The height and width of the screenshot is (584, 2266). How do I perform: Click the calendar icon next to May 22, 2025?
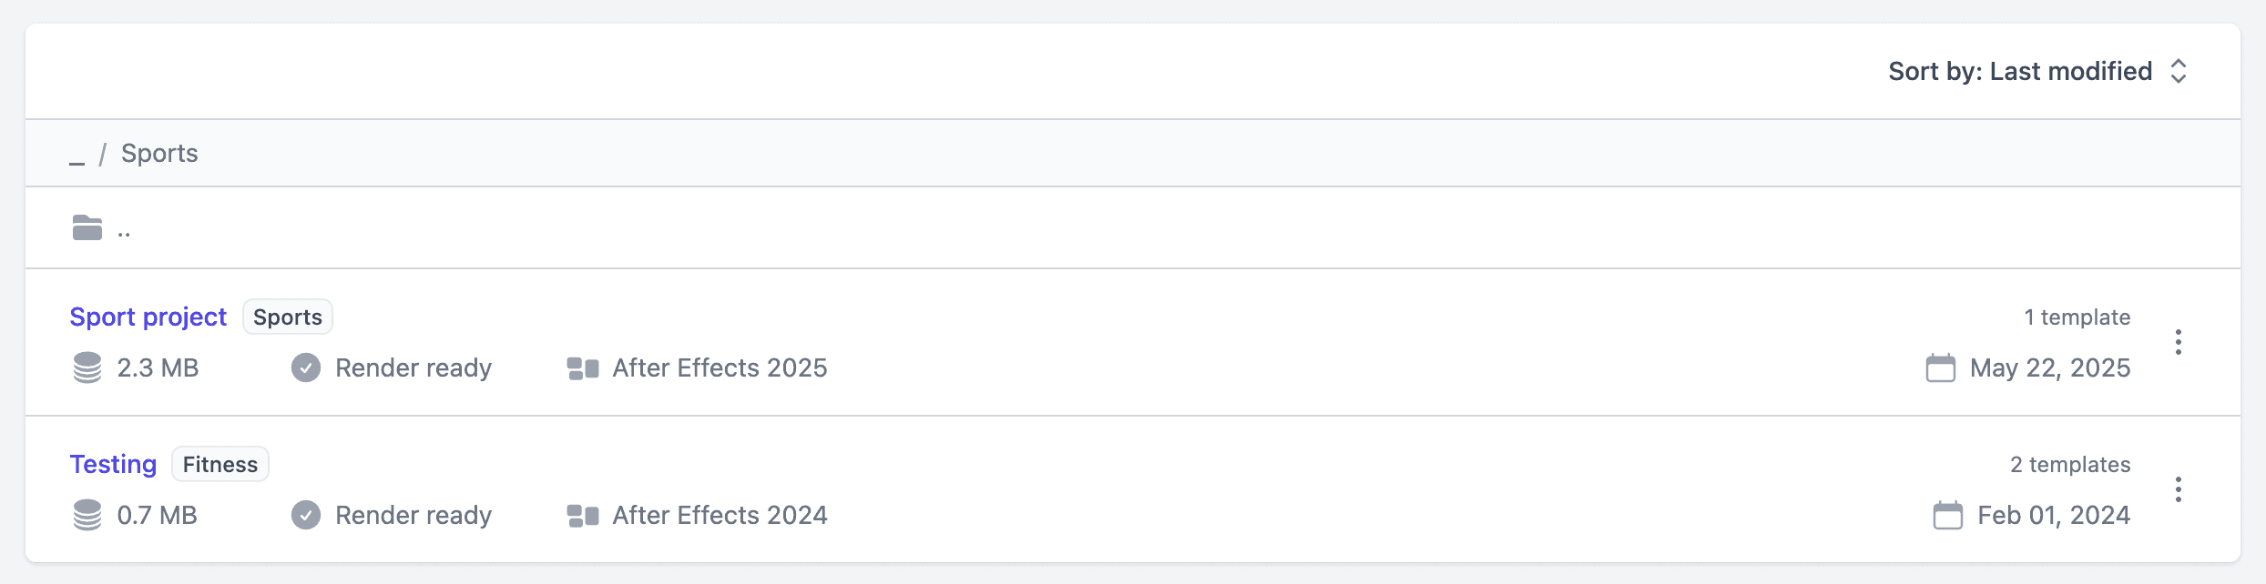pos(1942,368)
